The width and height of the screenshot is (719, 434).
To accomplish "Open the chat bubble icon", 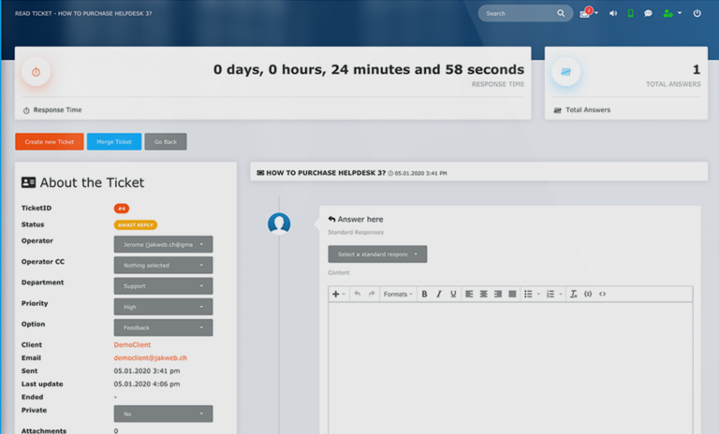I will [x=648, y=13].
